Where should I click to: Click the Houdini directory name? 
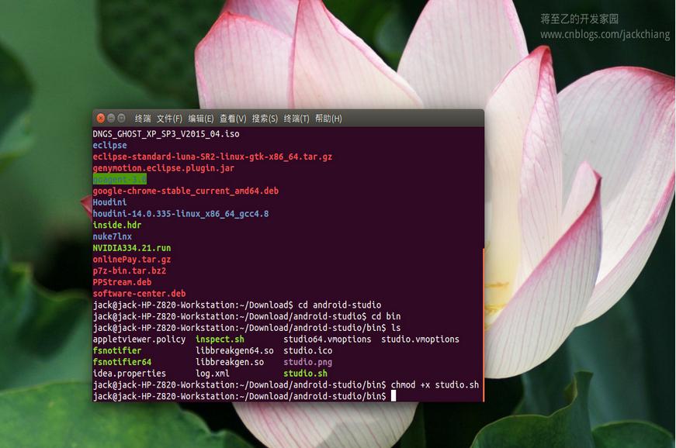click(110, 202)
